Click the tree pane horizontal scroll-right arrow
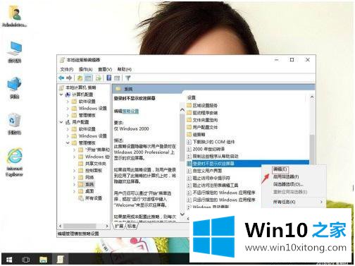The image size is (355, 266). point(107,226)
